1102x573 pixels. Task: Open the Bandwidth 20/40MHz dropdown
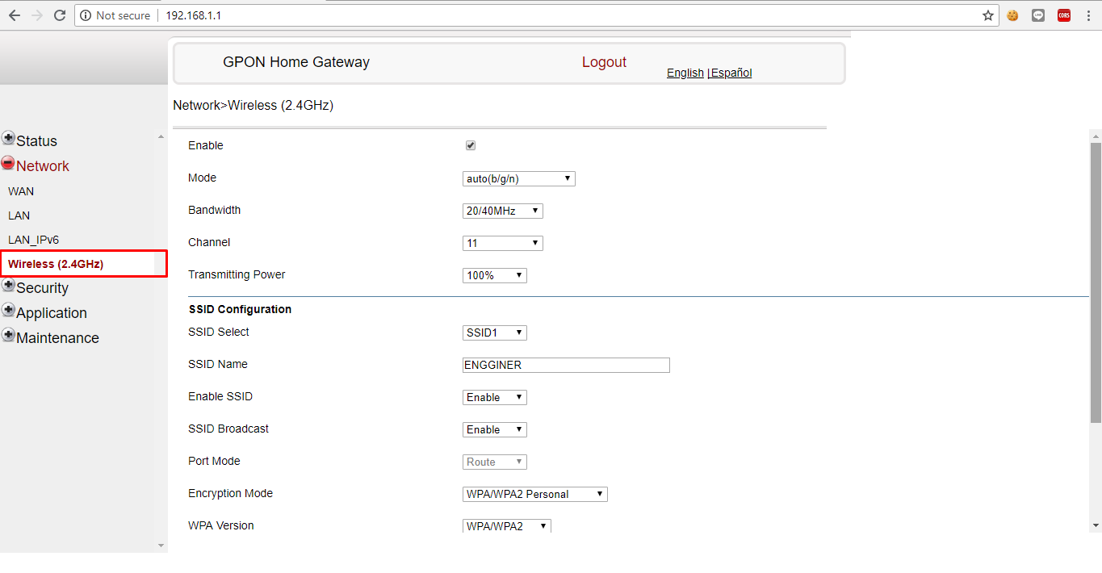coord(502,211)
